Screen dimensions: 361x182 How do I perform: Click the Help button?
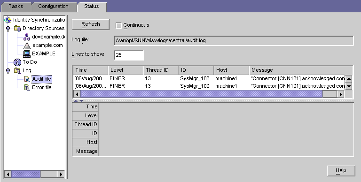pyautogui.click(x=341, y=171)
